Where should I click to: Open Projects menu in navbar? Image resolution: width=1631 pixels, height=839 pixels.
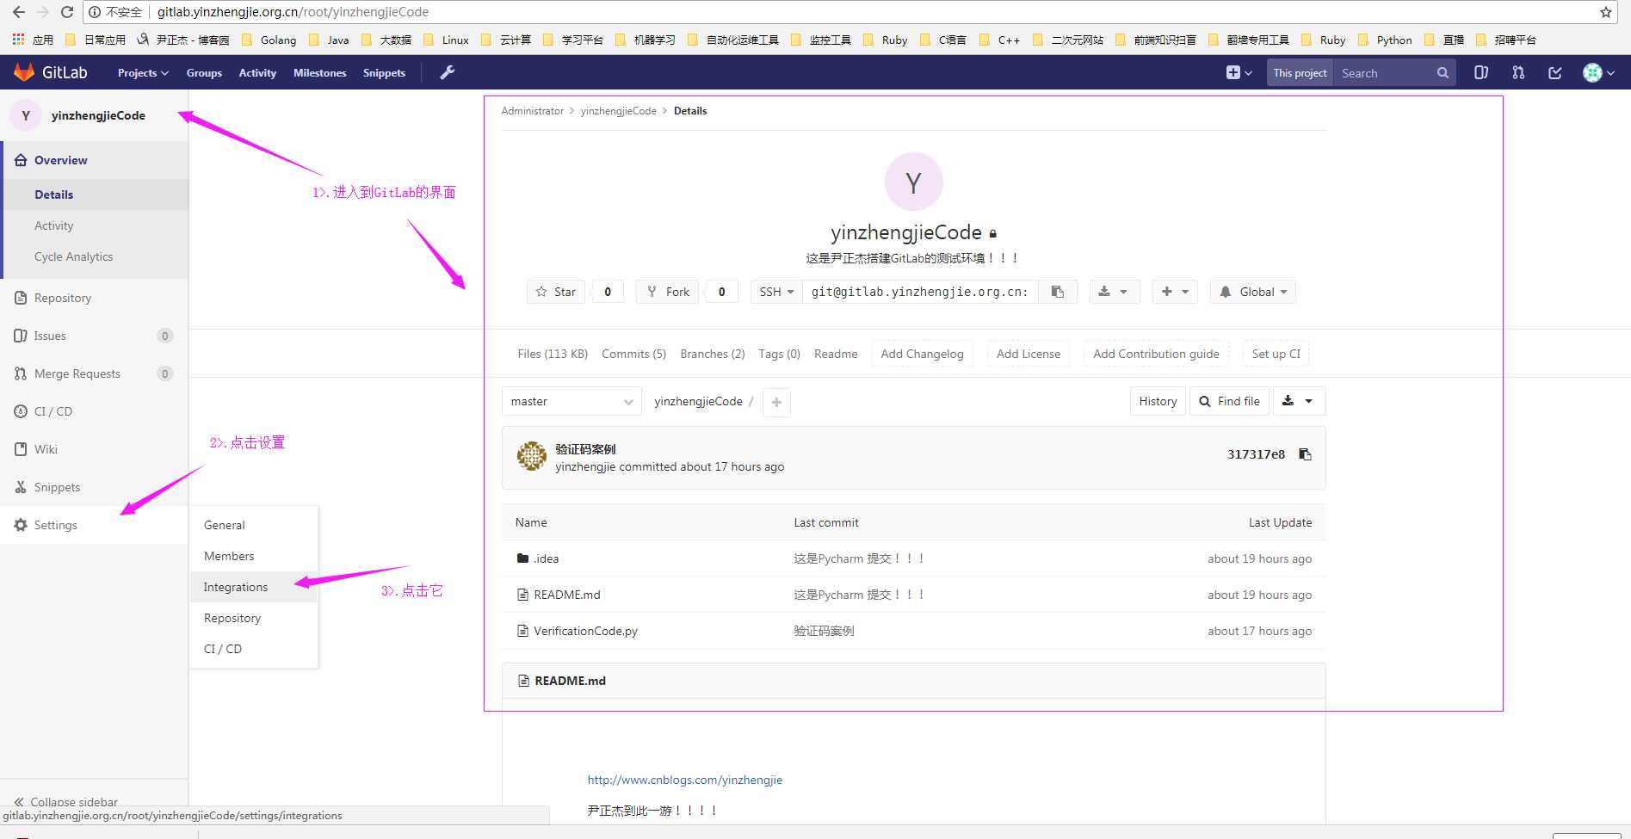[x=143, y=73]
